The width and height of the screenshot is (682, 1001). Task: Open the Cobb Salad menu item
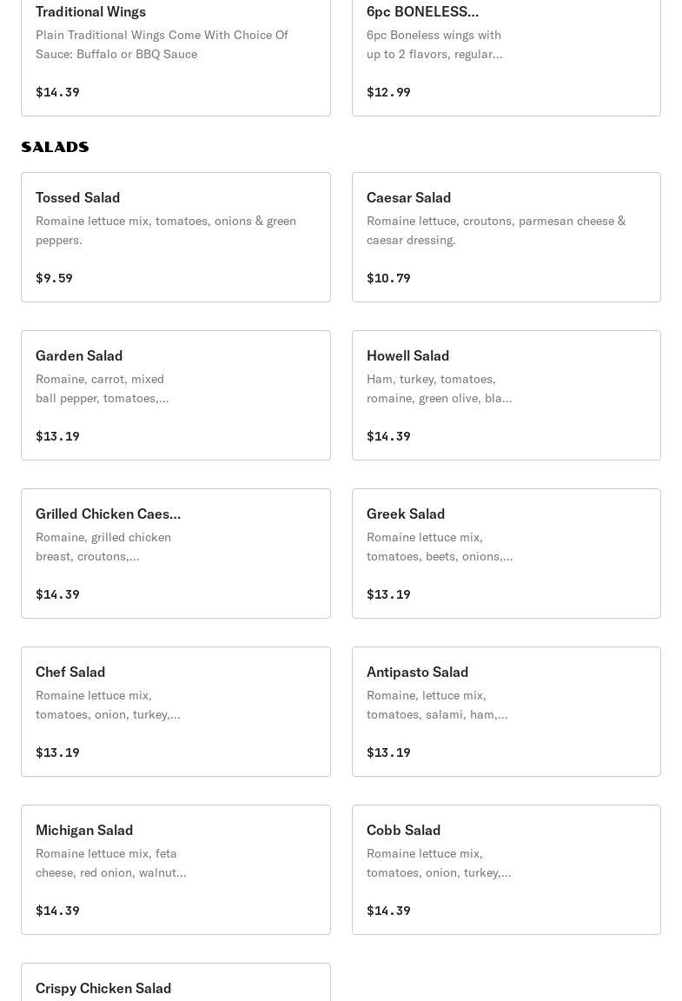click(507, 870)
